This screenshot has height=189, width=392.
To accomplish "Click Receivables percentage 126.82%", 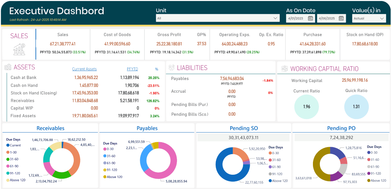I will [153, 101].
